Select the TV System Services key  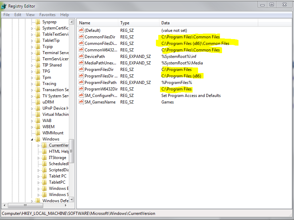pos(56,96)
